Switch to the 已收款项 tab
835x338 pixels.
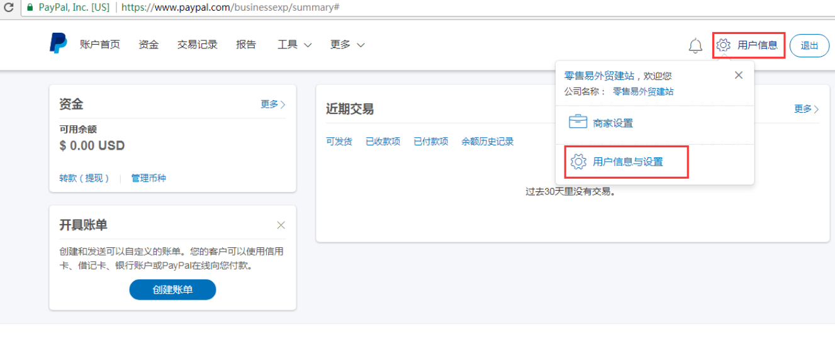[383, 142]
